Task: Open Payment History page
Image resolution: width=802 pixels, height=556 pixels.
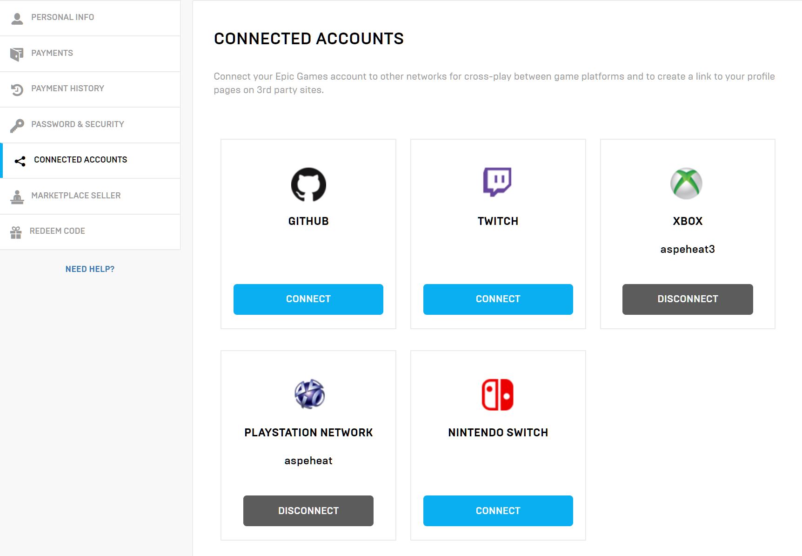Action: tap(90, 89)
